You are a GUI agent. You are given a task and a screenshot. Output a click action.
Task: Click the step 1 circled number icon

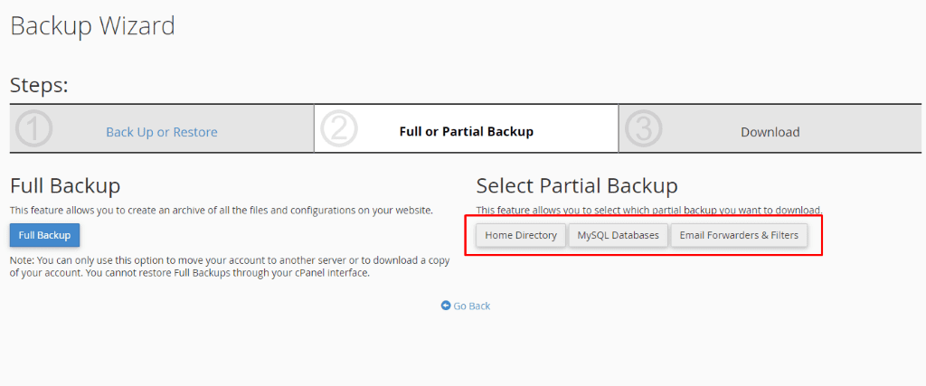tap(34, 129)
